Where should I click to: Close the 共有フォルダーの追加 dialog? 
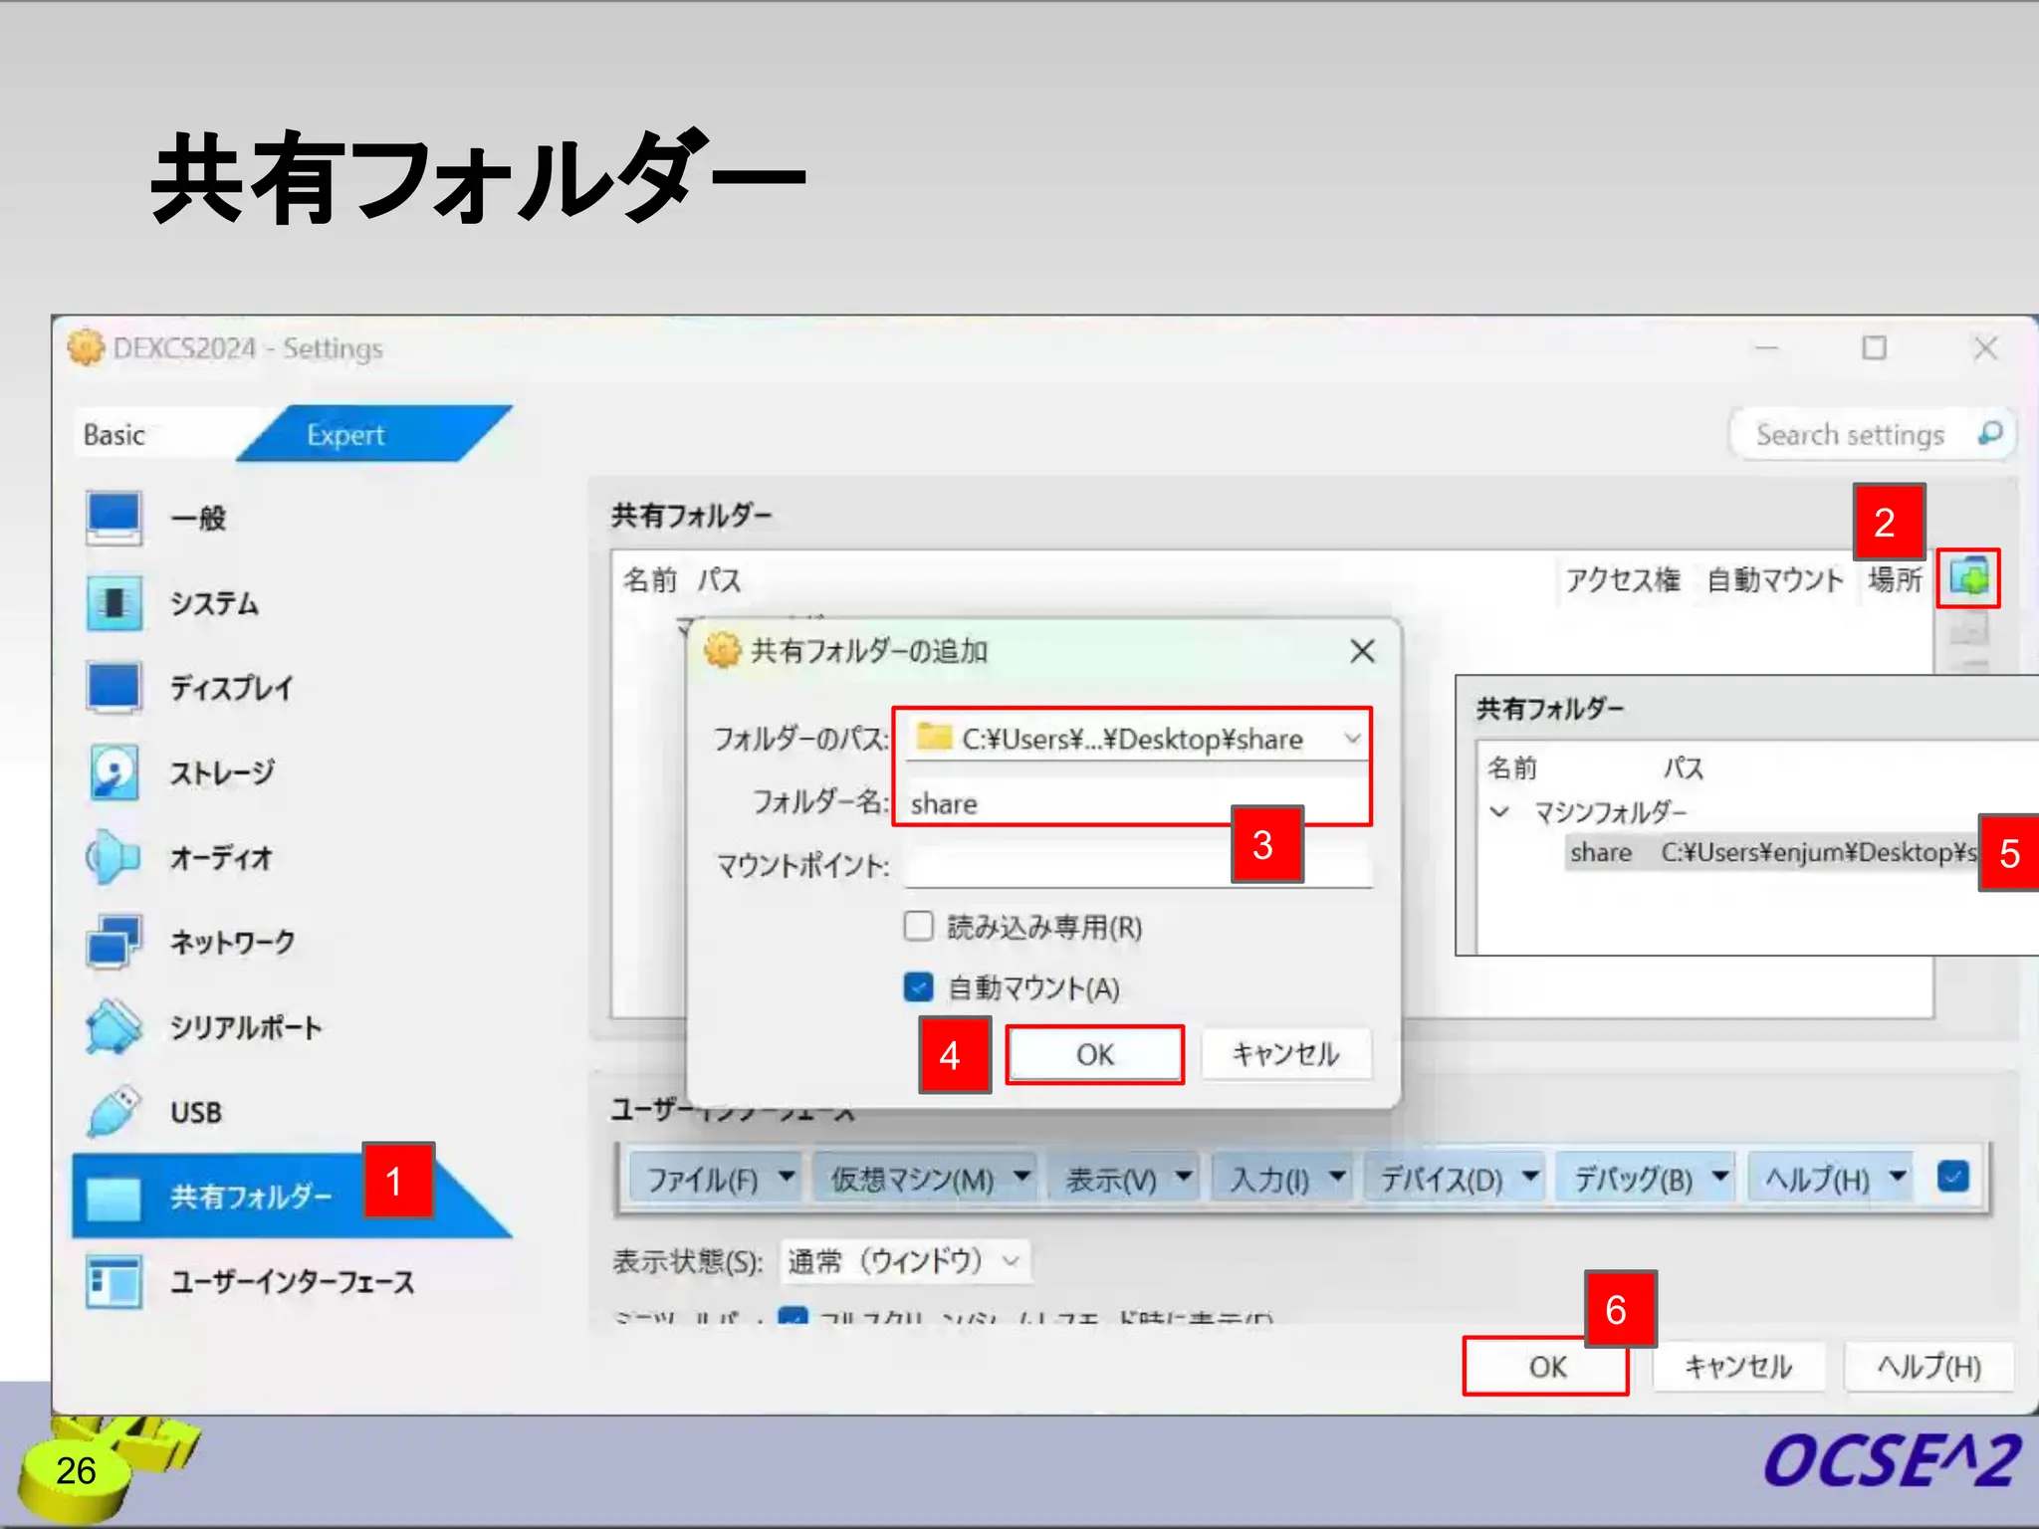coord(1362,651)
